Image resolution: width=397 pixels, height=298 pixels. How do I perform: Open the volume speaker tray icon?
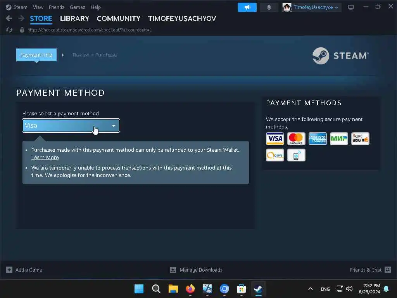pos(349,289)
